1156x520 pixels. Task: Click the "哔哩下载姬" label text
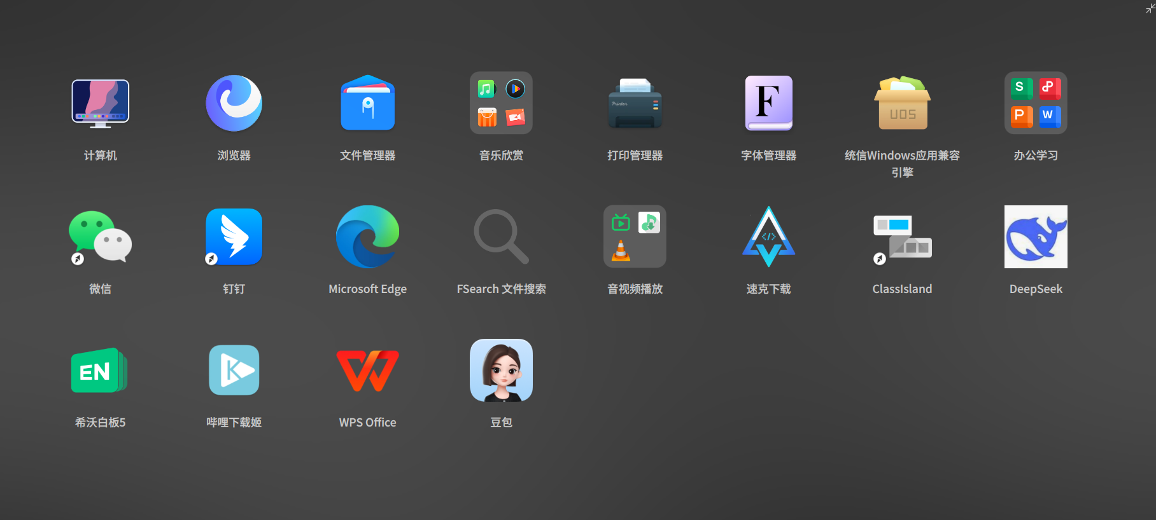tap(234, 423)
